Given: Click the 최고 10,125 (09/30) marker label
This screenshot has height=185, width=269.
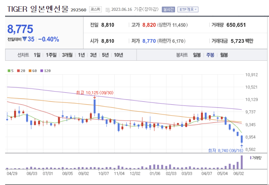Looking at the screenshot, I should point(95,93).
